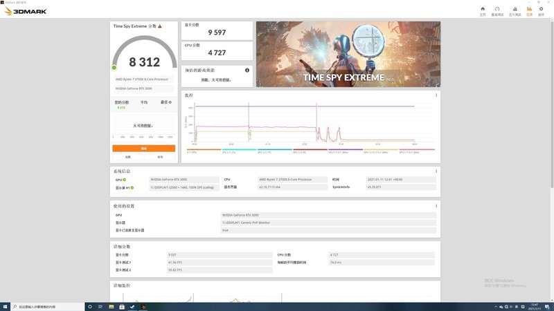Click the overall score 8 312

coord(145,62)
